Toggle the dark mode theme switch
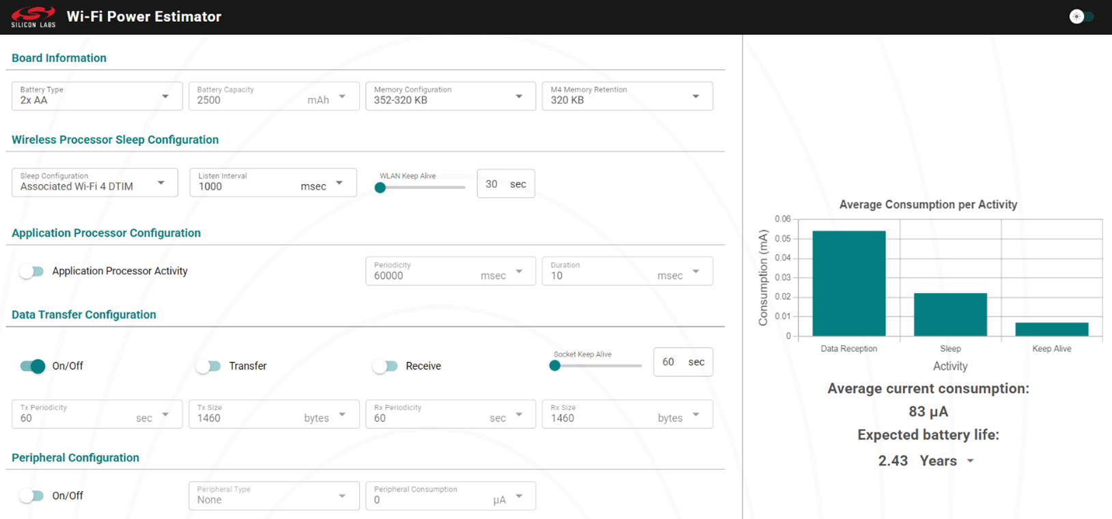1112x519 pixels. (x=1081, y=17)
